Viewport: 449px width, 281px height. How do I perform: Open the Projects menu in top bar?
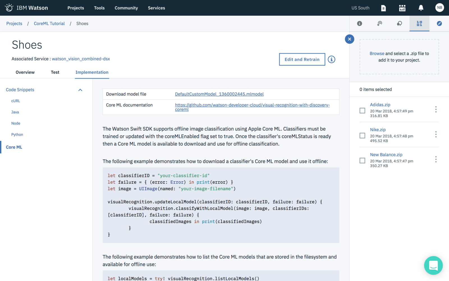click(x=76, y=8)
